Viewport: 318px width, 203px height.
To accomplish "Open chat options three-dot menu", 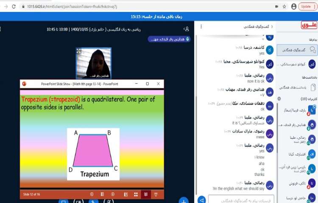I will pyautogui.click(x=201, y=27).
